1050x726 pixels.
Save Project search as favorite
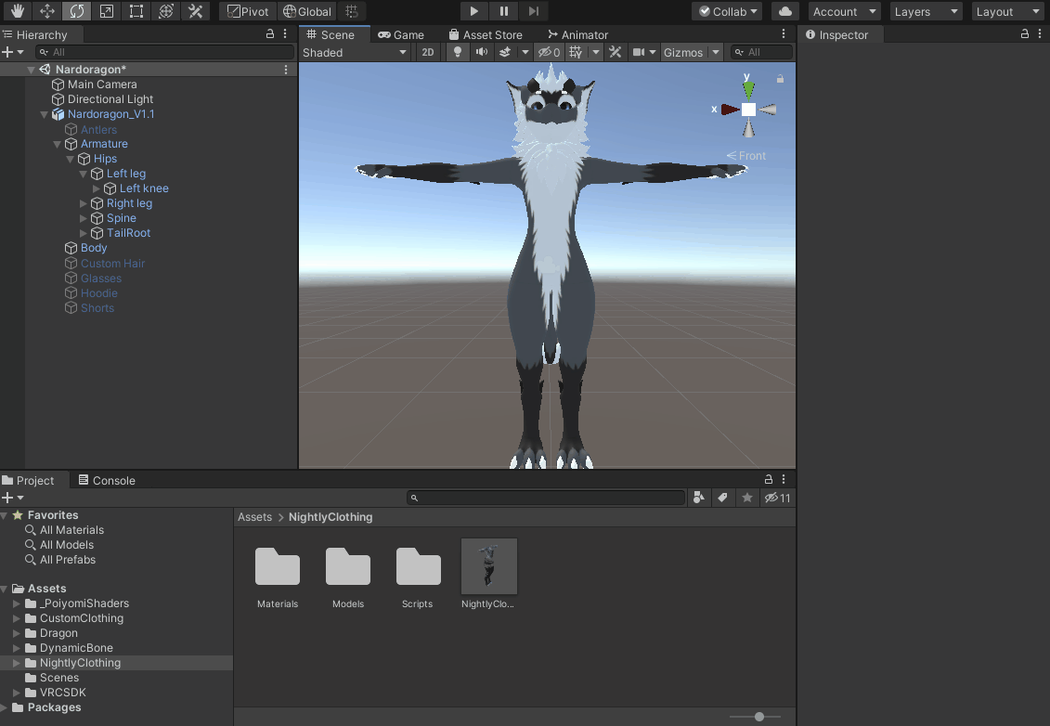click(x=747, y=498)
